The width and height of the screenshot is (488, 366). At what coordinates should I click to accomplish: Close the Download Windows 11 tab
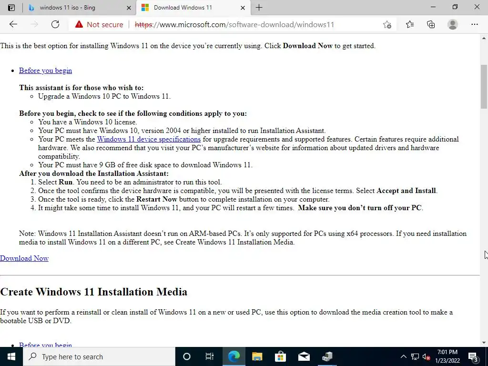click(243, 8)
